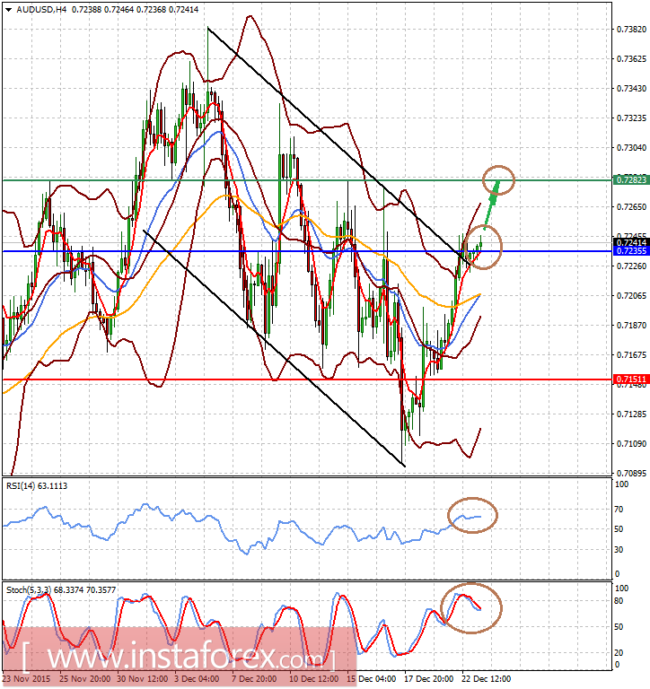Click the 0.72650 price axis value
This screenshot has width=650, height=689.
point(631,207)
